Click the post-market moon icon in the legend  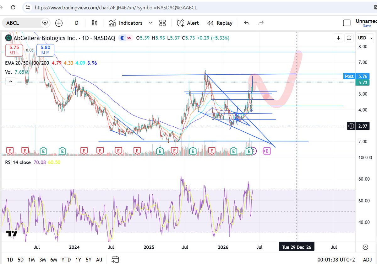point(122,38)
